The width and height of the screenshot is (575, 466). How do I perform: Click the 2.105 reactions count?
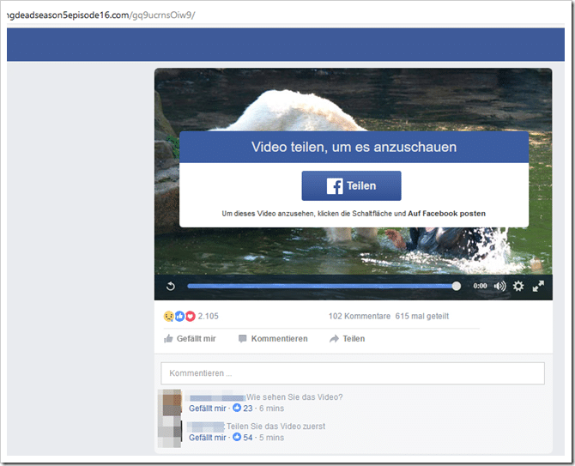(x=208, y=316)
